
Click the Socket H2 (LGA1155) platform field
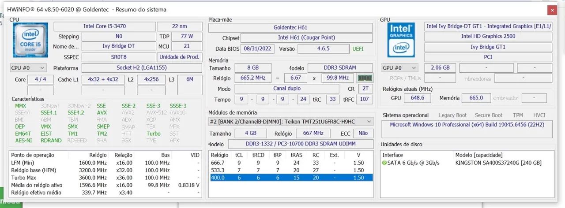tap(142, 68)
